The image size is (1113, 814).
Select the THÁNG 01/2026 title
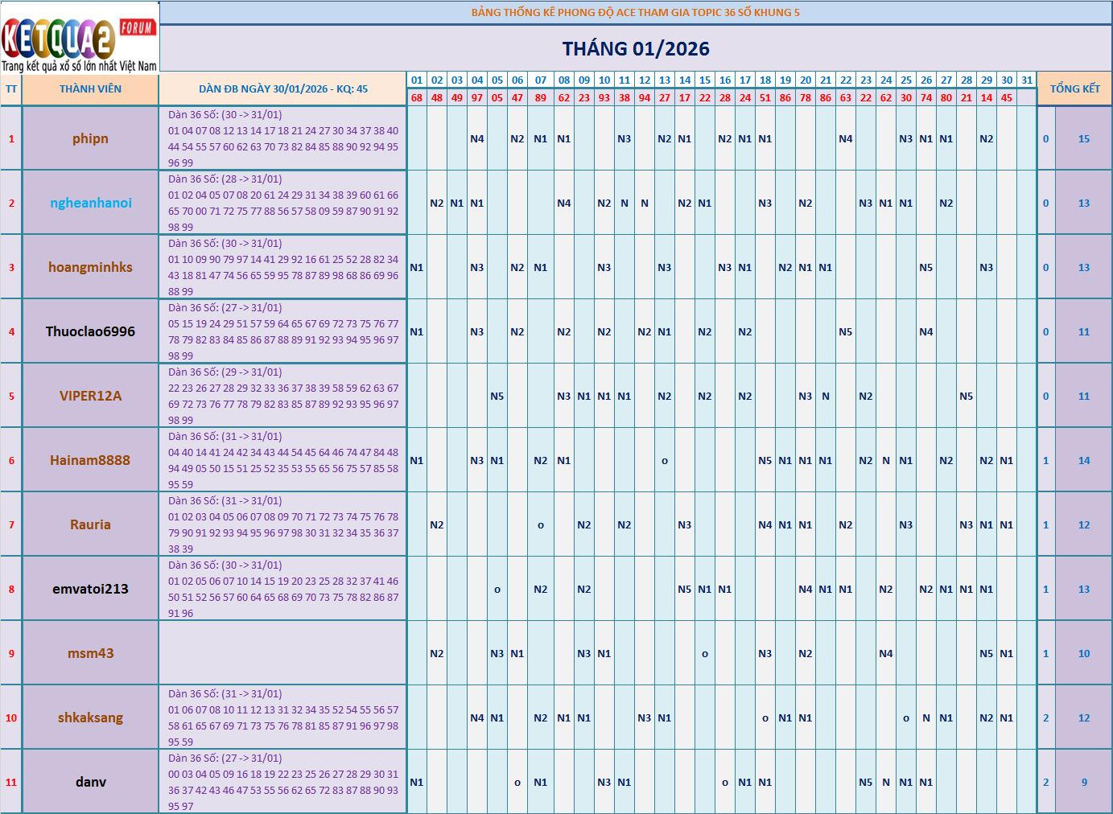coord(636,49)
